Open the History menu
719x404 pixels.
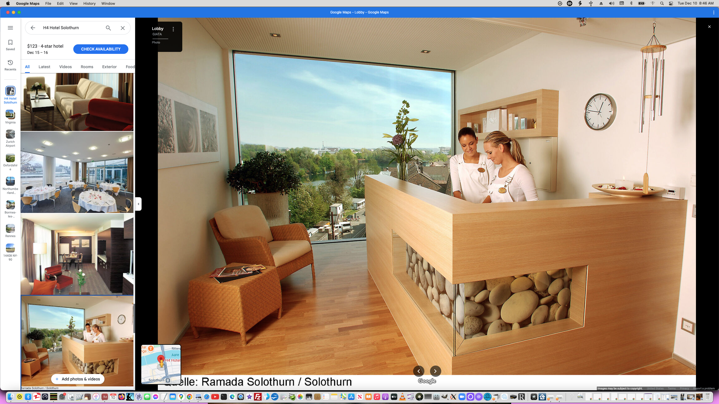pyautogui.click(x=89, y=3)
